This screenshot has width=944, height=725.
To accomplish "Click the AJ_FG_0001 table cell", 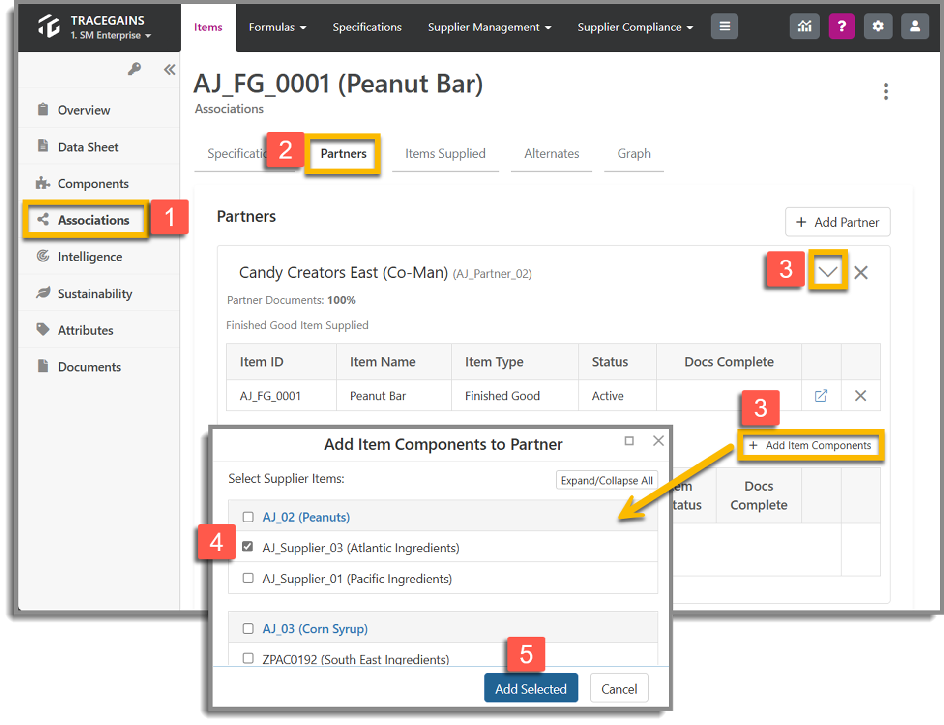I will coord(281,395).
